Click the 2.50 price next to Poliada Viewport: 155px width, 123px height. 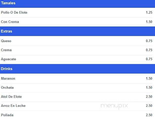tap(149, 115)
